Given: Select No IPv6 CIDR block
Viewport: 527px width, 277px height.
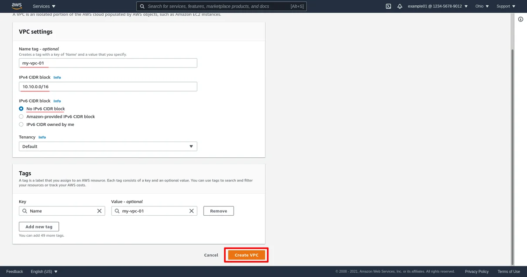Looking at the screenshot, I should click(x=21, y=109).
